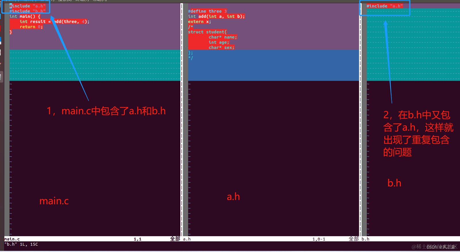The height and width of the screenshot is (252, 460).
Task: Click the main.c status line filename
Action: [x=12, y=239]
